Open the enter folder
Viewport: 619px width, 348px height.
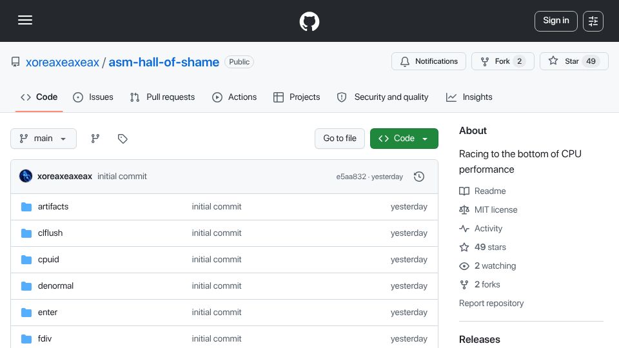click(47, 312)
